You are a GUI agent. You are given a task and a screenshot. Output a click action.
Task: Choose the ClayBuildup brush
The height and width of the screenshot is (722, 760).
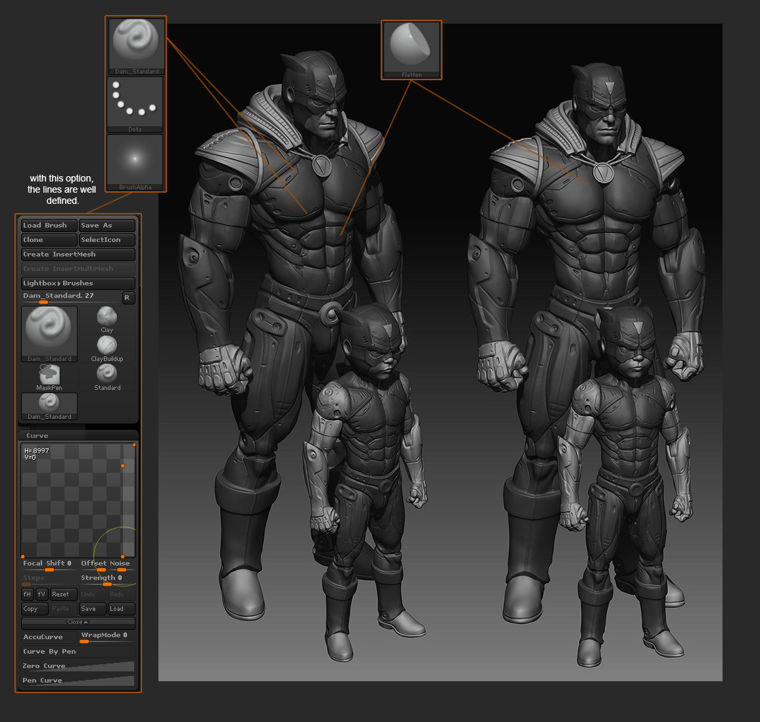click(107, 349)
